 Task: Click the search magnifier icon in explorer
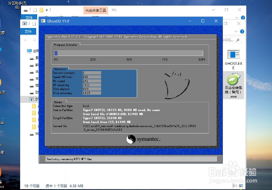[x=238, y=40]
